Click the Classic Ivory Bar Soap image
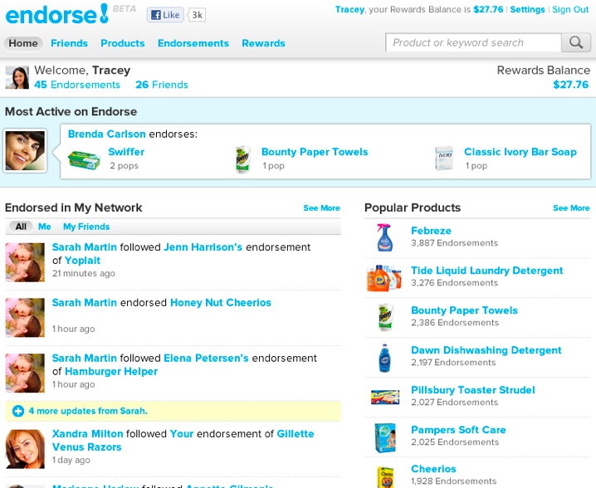Image resolution: width=596 pixels, height=488 pixels. tap(444, 159)
